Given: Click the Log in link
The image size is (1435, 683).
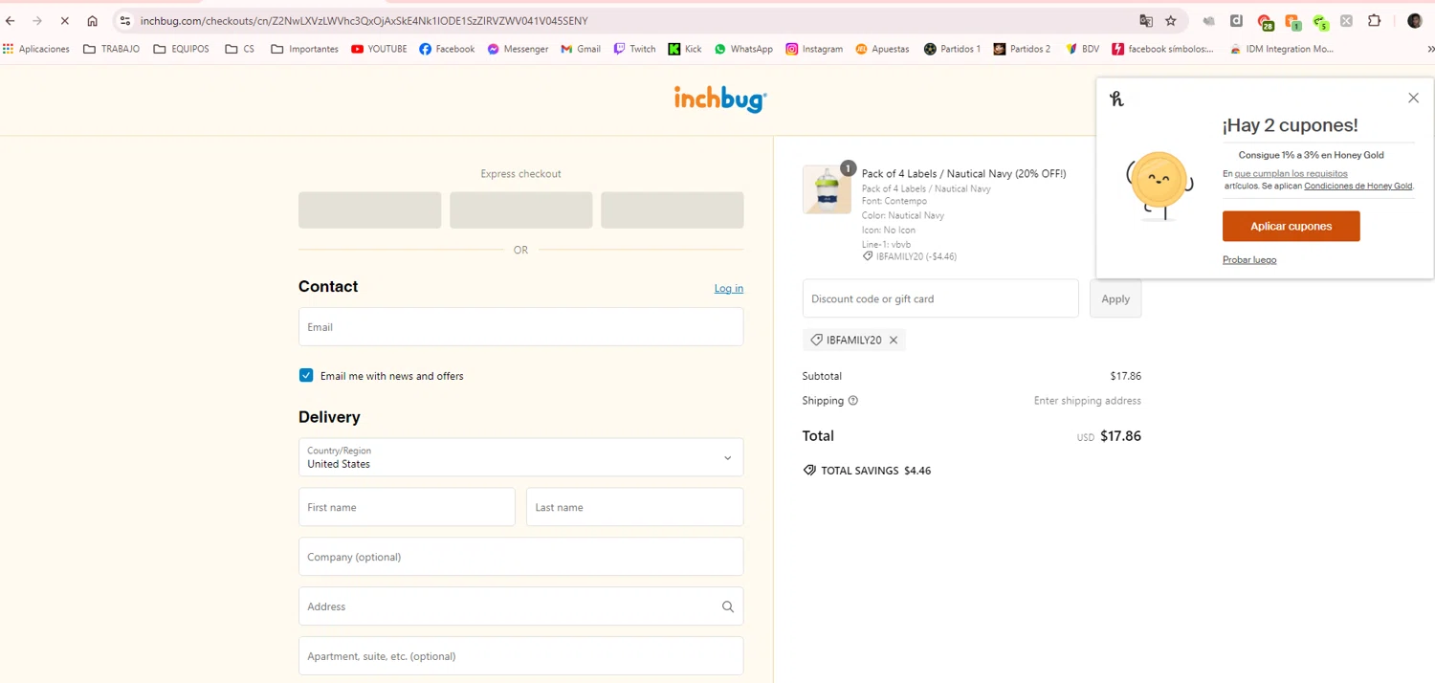Looking at the screenshot, I should click(x=729, y=288).
